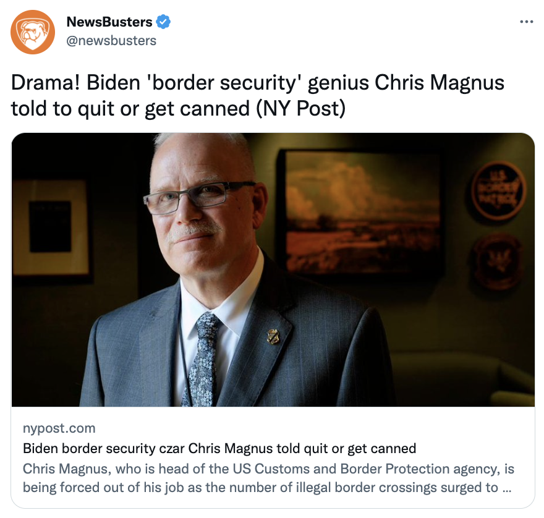
Task: Click the truncated ellipsis ending the card description
Action: click(x=506, y=488)
